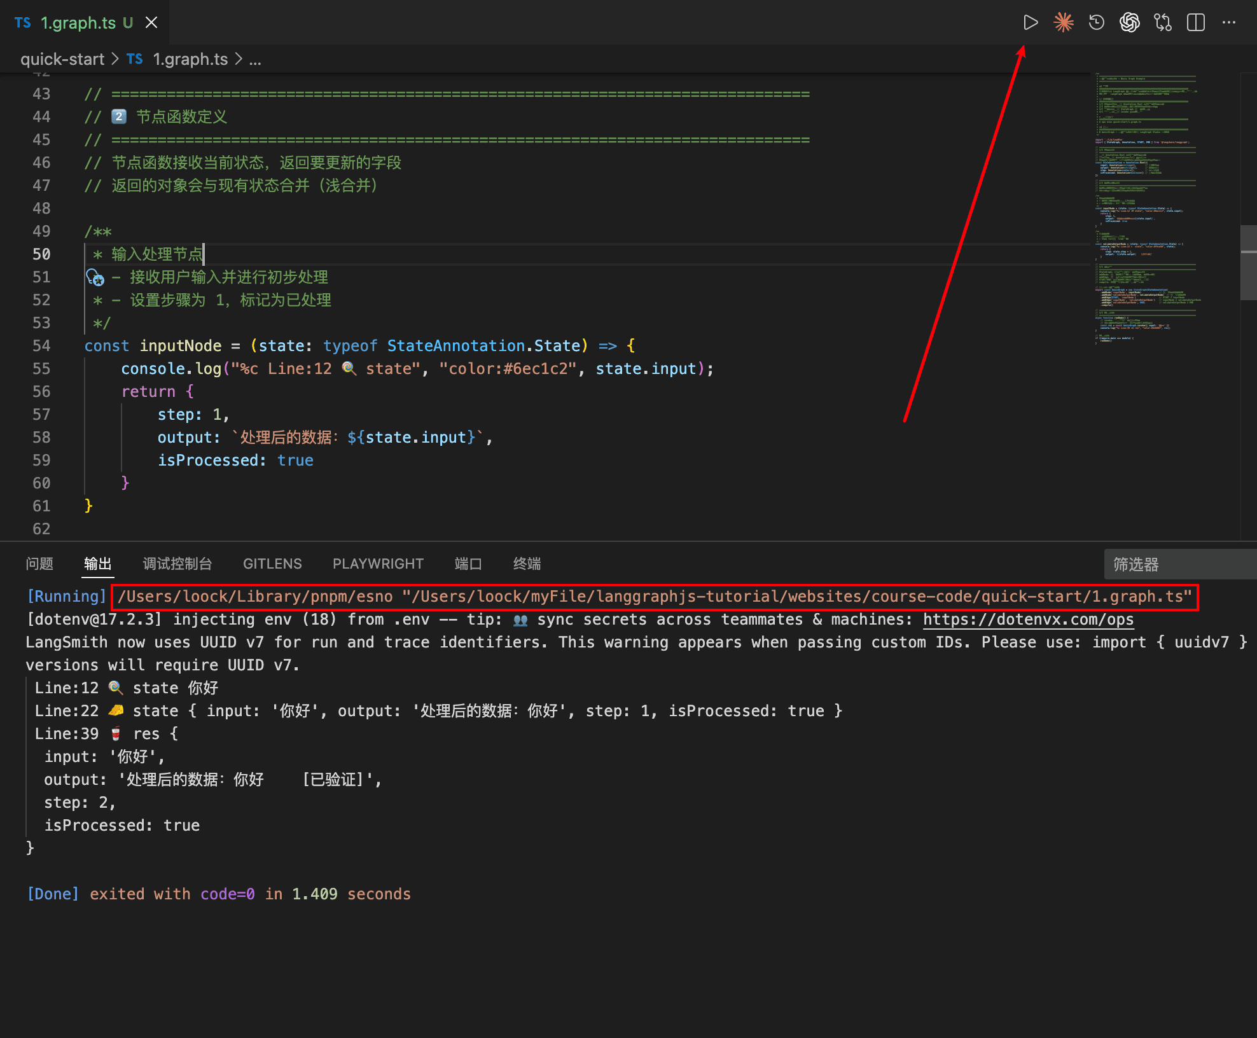Image resolution: width=1257 pixels, height=1038 pixels.
Task: Open the quick-start breadcrumb dropdown
Action: tap(62, 59)
